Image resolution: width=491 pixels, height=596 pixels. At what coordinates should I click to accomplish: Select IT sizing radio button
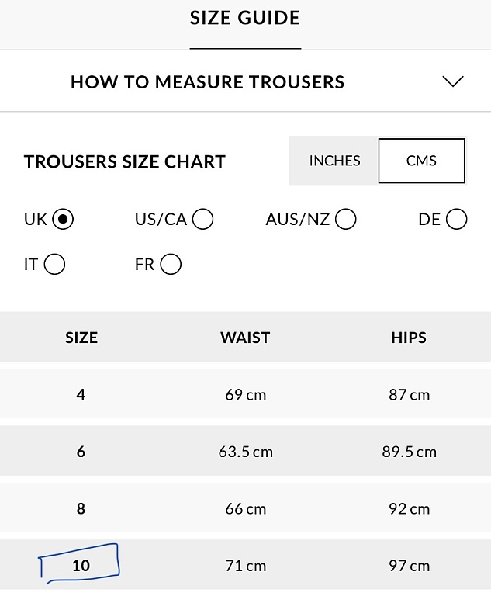click(54, 264)
